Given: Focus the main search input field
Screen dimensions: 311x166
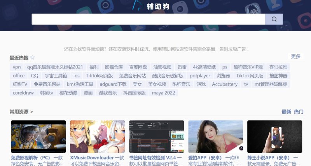Looking at the screenshot, I should tap(149, 19).
